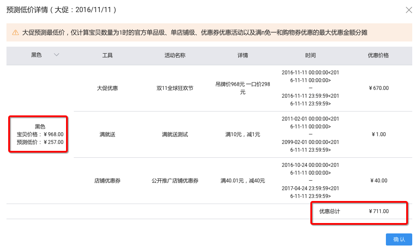Click the 活动名称 column header

tap(175, 55)
